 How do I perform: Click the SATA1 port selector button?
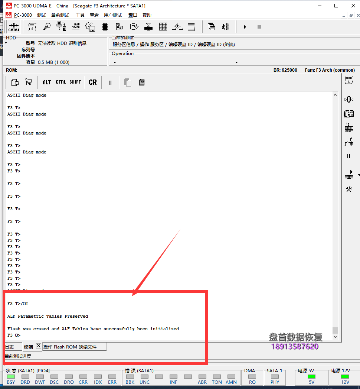[14, 27]
